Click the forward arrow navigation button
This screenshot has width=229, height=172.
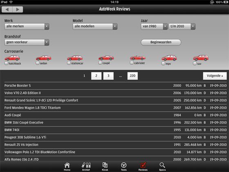pyautogui.click(x=18, y=9)
